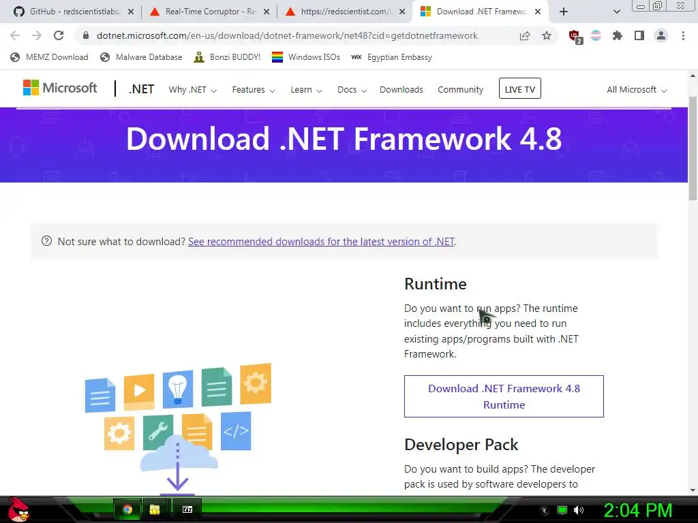Open the uBlock Origin extension icon

pyautogui.click(x=575, y=37)
